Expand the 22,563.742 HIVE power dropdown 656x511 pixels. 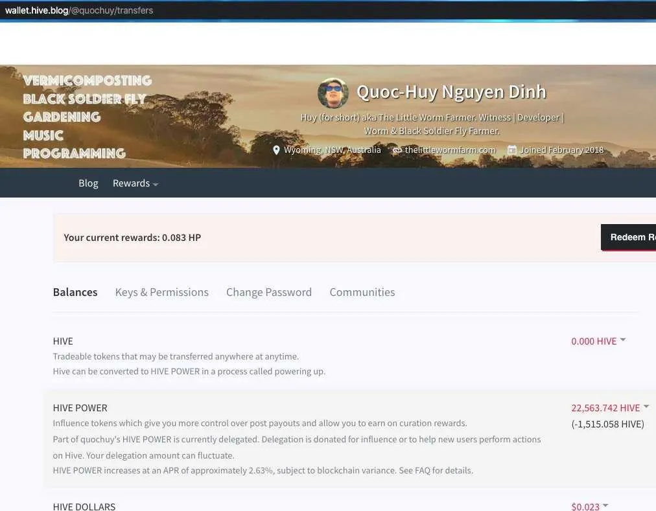click(610, 408)
